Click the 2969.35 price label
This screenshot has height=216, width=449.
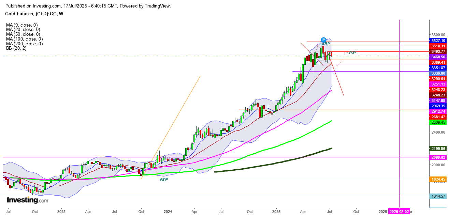click(438, 106)
